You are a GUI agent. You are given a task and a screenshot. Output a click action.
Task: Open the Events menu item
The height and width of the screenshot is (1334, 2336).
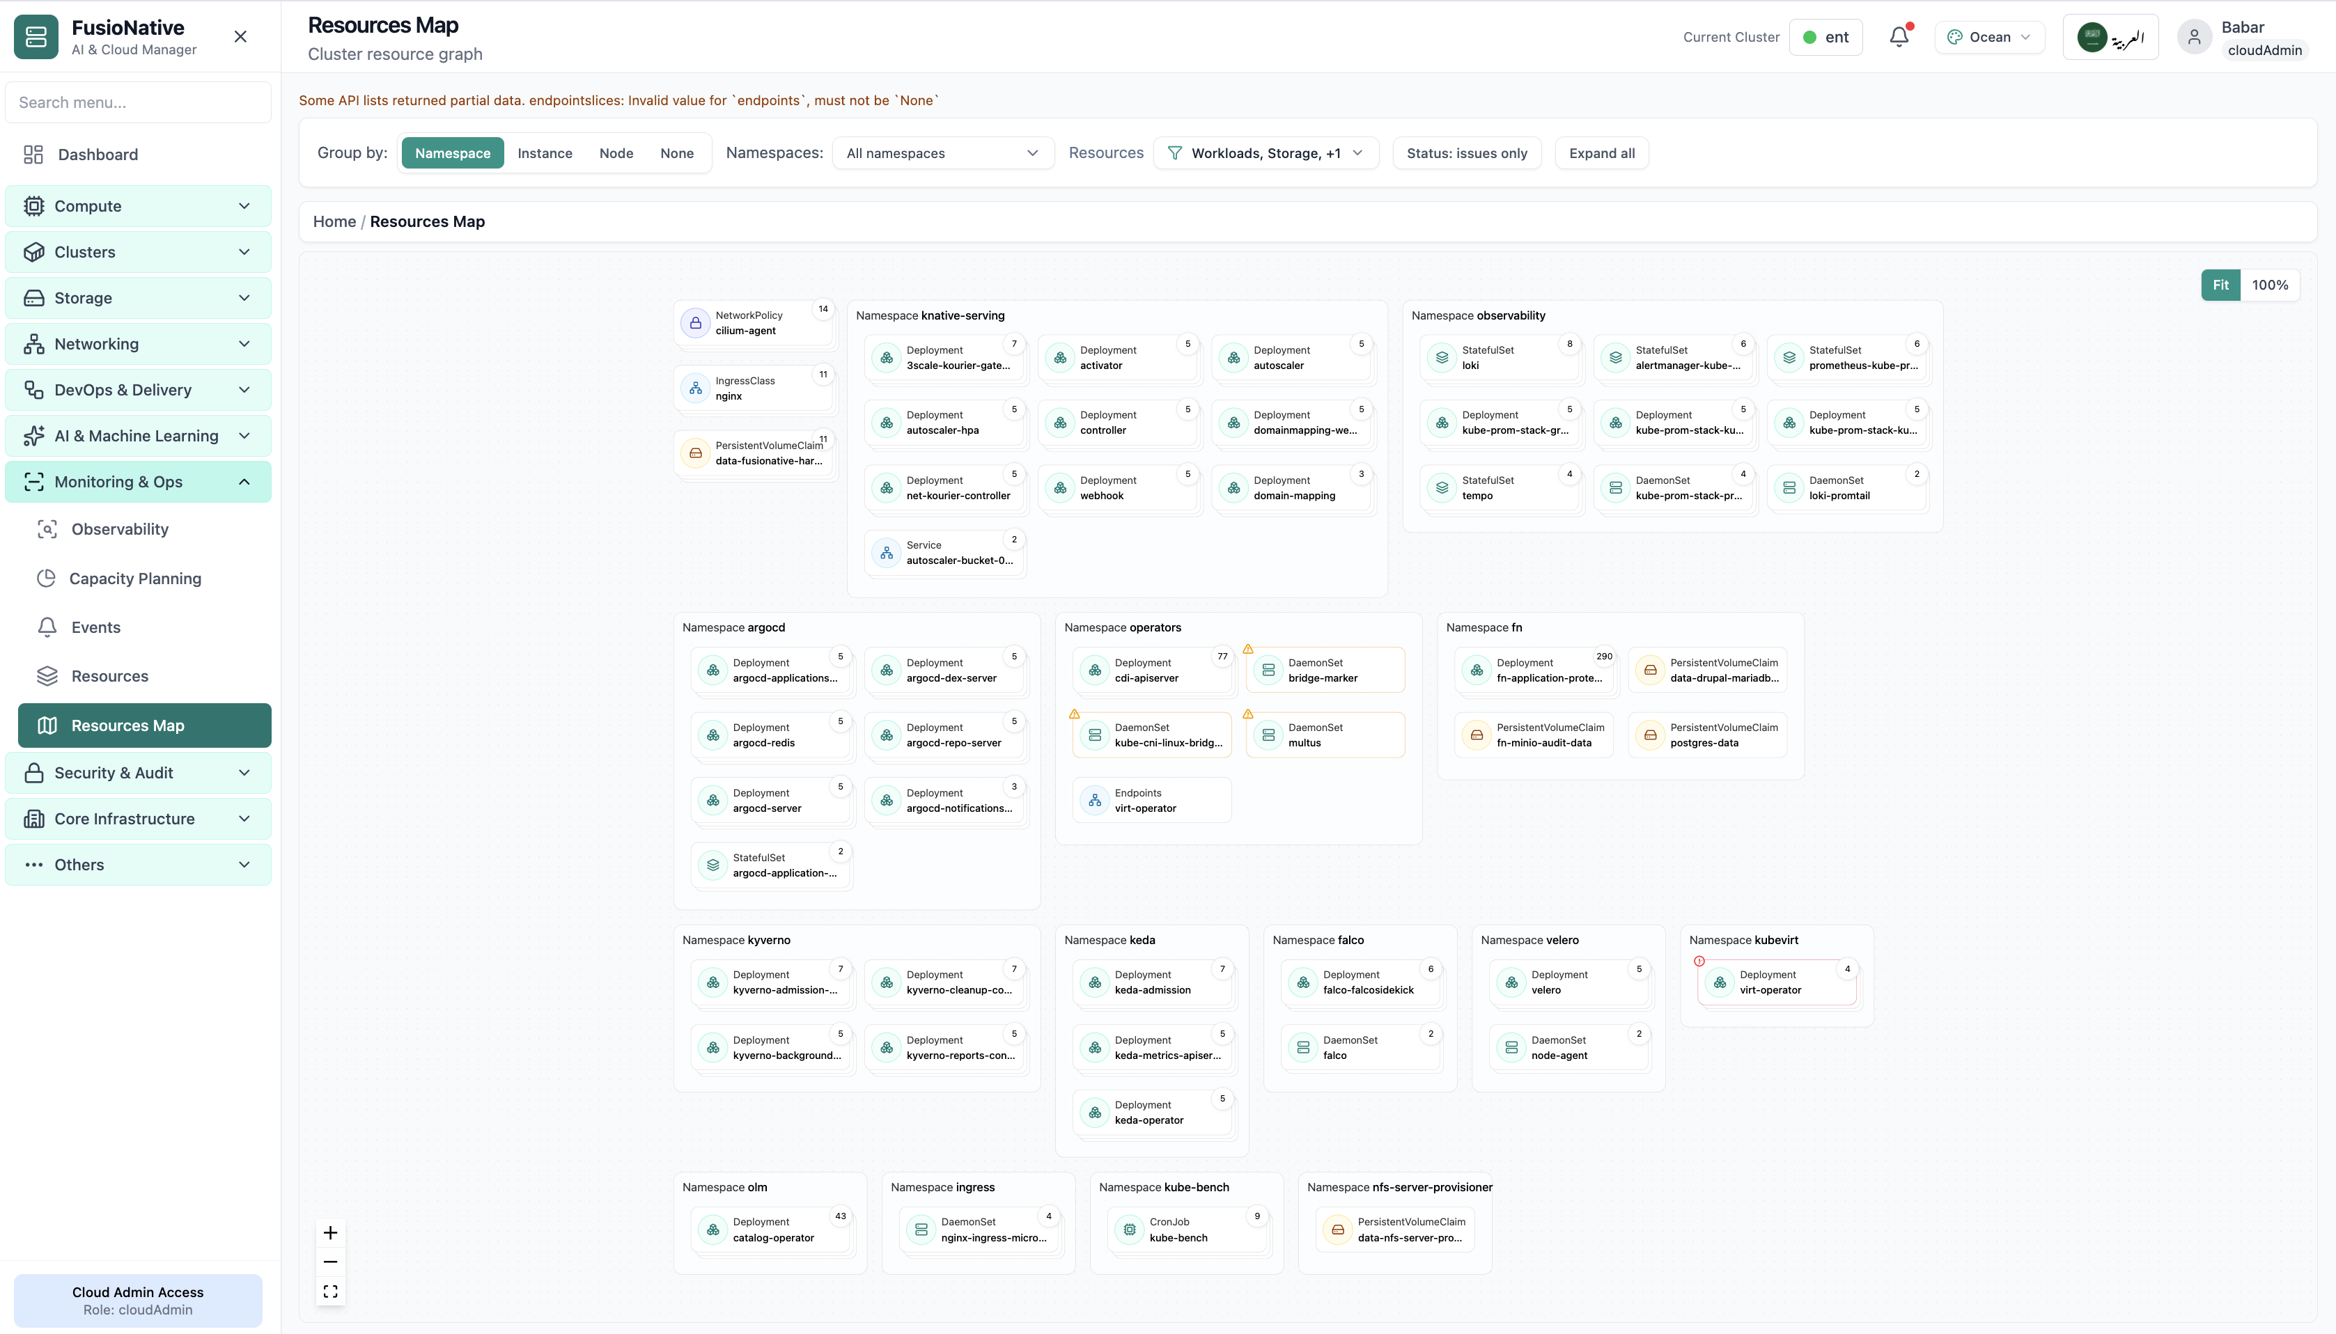point(145,627)
